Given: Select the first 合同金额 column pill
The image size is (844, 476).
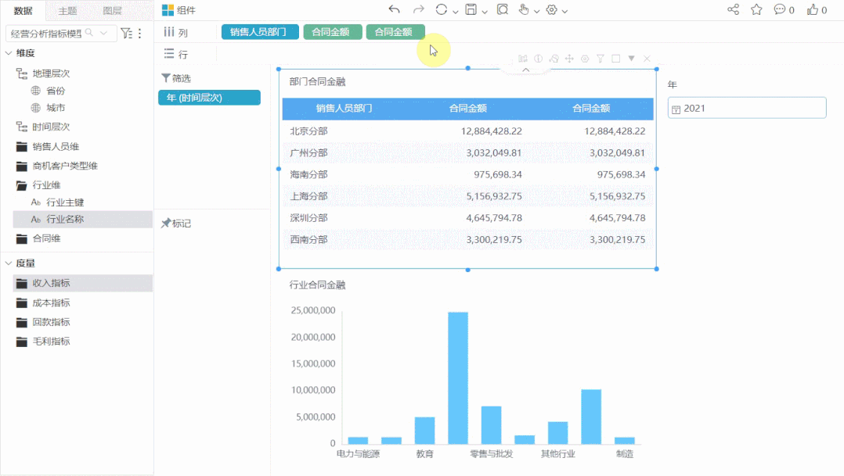Looking at the screenshot, I should (332, 32).
